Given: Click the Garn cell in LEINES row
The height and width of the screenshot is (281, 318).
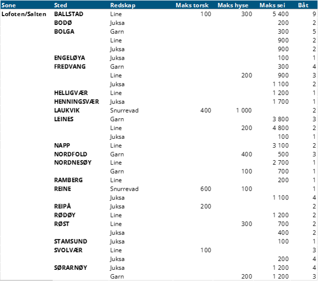Looking at the screenshot, I should (x=117, y=119).
